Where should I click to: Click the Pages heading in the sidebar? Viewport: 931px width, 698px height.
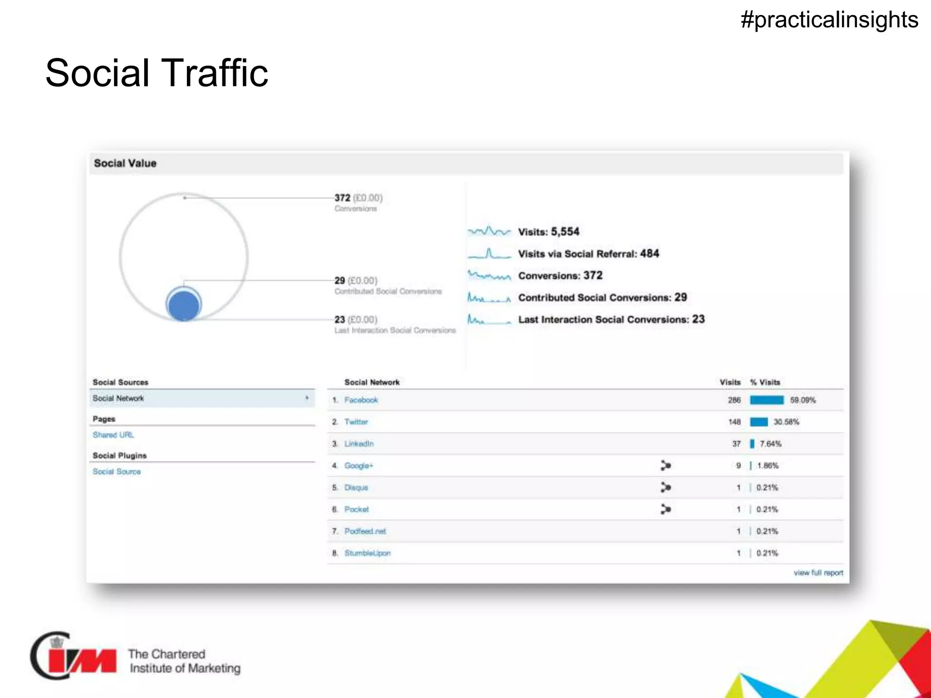104,419
